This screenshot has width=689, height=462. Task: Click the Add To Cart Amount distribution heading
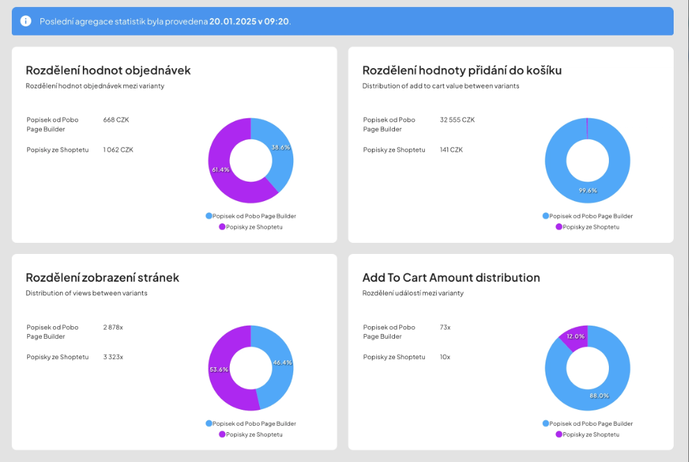tap(451, 278)
